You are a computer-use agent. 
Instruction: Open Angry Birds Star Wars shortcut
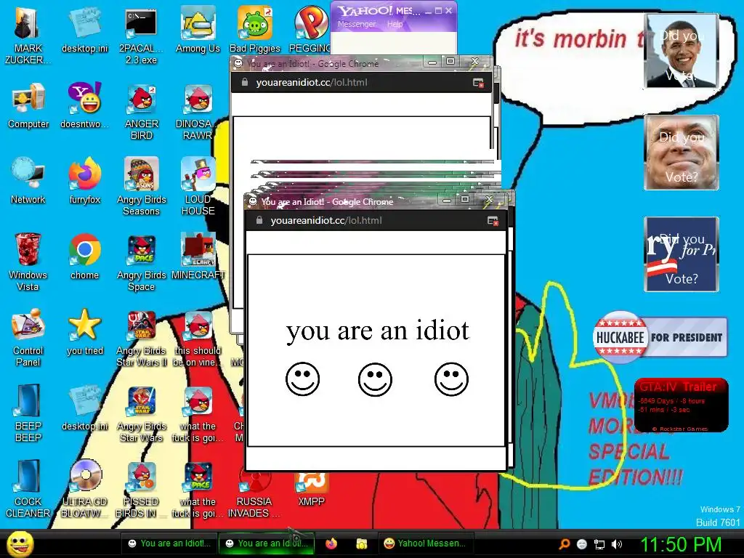142,413
